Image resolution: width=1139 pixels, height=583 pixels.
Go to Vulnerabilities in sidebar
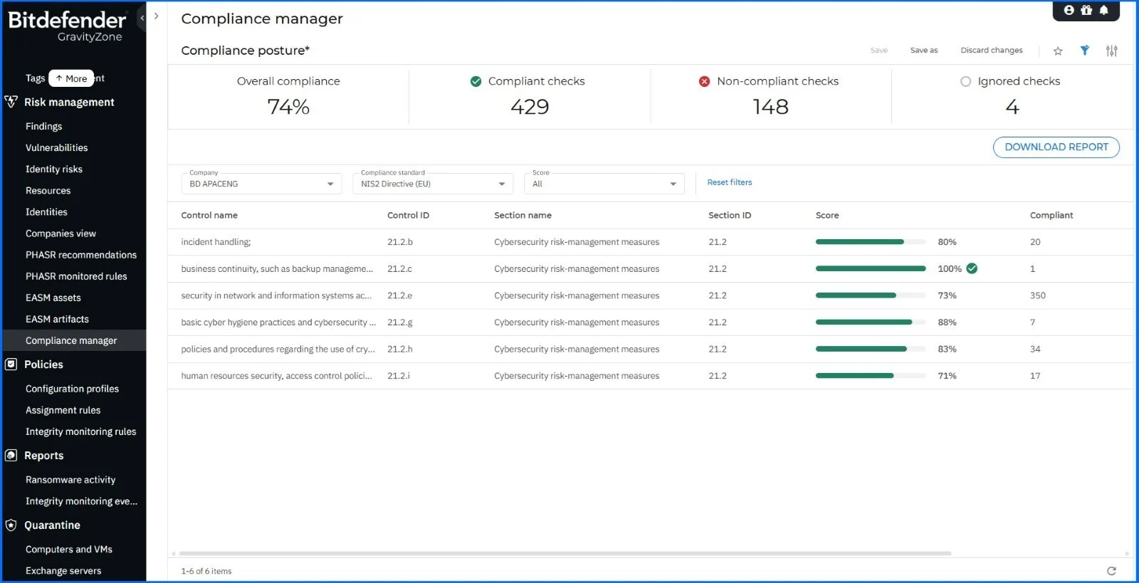pyautogui.click(x=57, y=148)
